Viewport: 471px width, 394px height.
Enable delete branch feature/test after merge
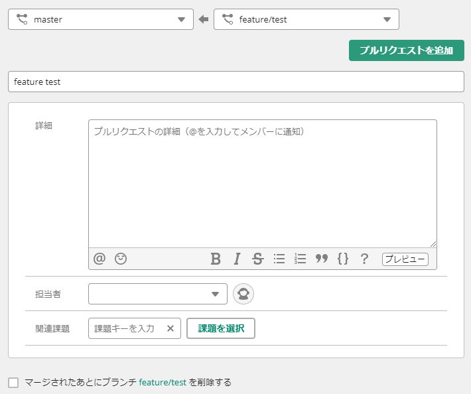coord(13,383)
